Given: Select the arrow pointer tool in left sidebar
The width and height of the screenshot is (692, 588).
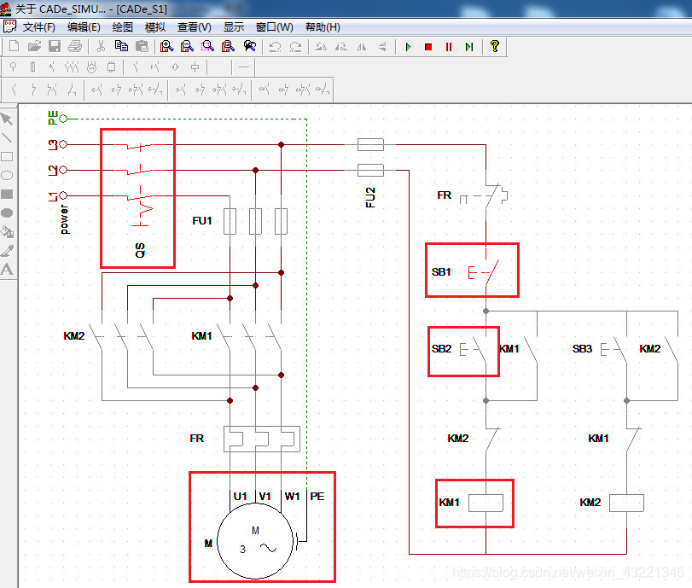Looking at the screenshot, I should pos(7,119).
